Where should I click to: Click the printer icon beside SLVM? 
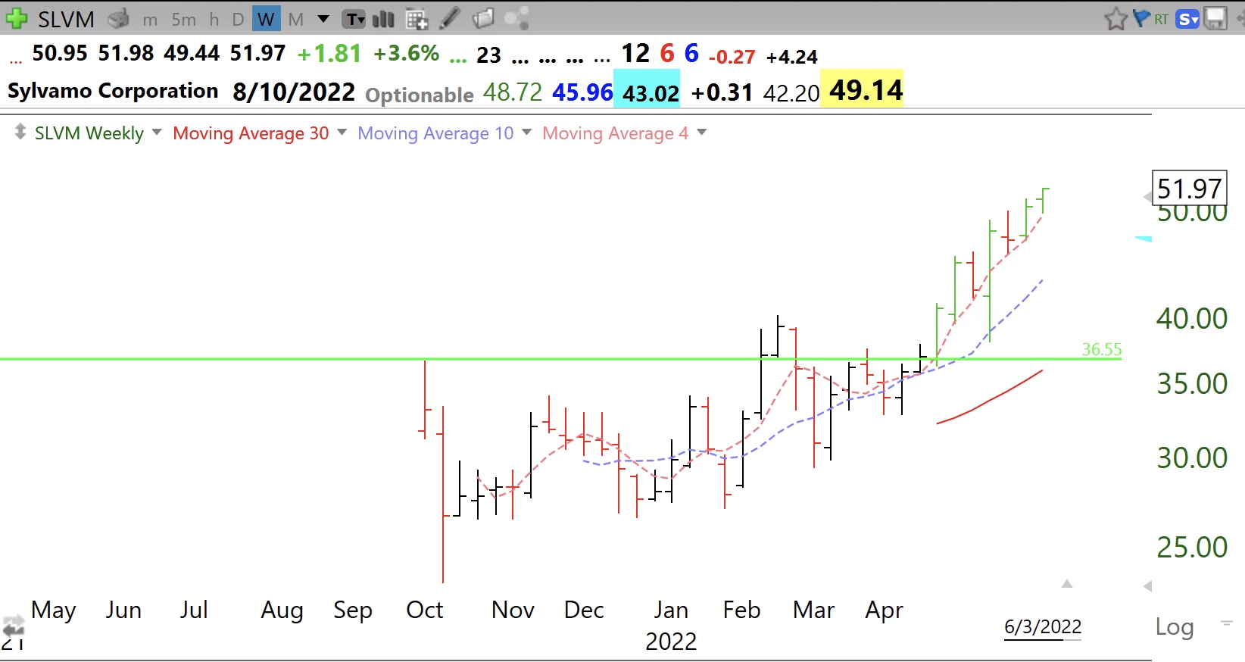[x=118, y=19]
